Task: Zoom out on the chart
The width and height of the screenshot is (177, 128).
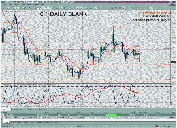Action: point(73,8)
